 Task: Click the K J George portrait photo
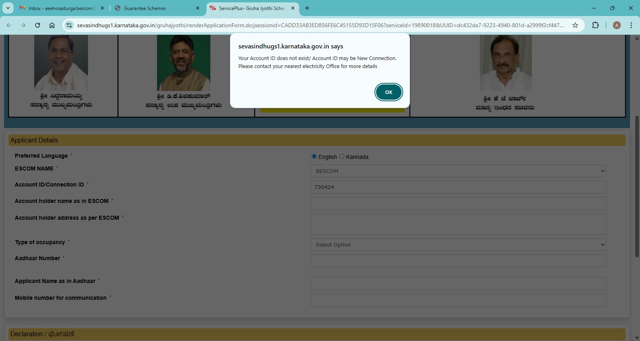[506, 62]
